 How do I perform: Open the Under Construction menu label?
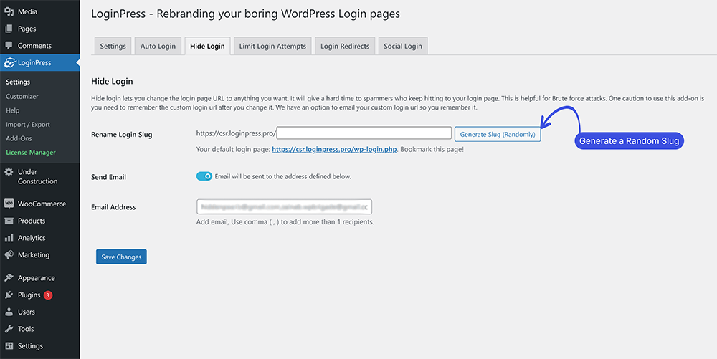point(37,177)
